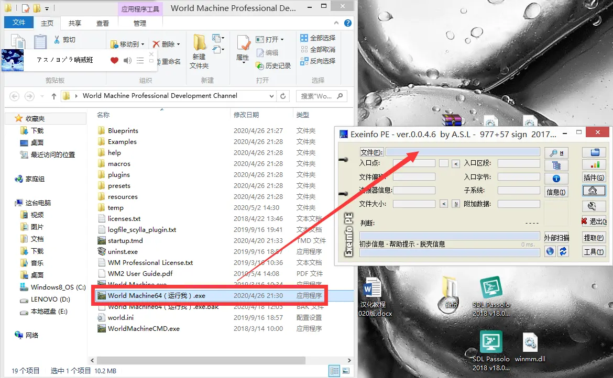Click the New folder icon in the ribbon
Screen dimensions: 613x378
pyautogui.click(x=200, y=42)
